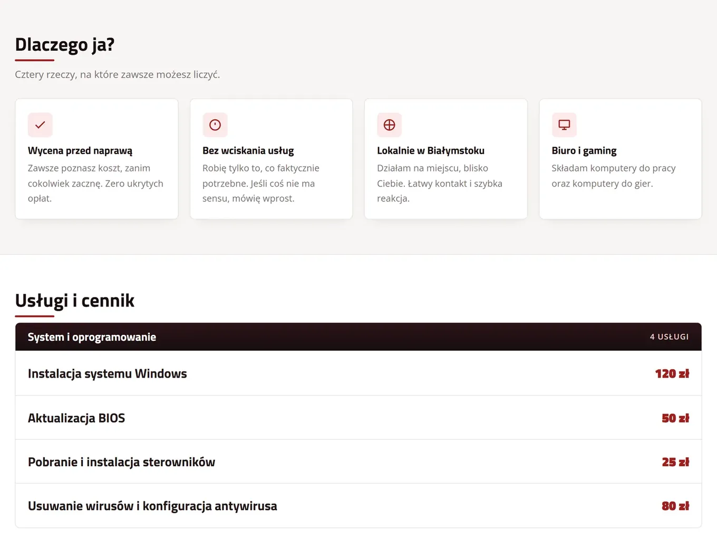The height and width of the screenshot is (538, 717).
Task: Click the Bez wciskania usług card title
Action: click(248, 151)
